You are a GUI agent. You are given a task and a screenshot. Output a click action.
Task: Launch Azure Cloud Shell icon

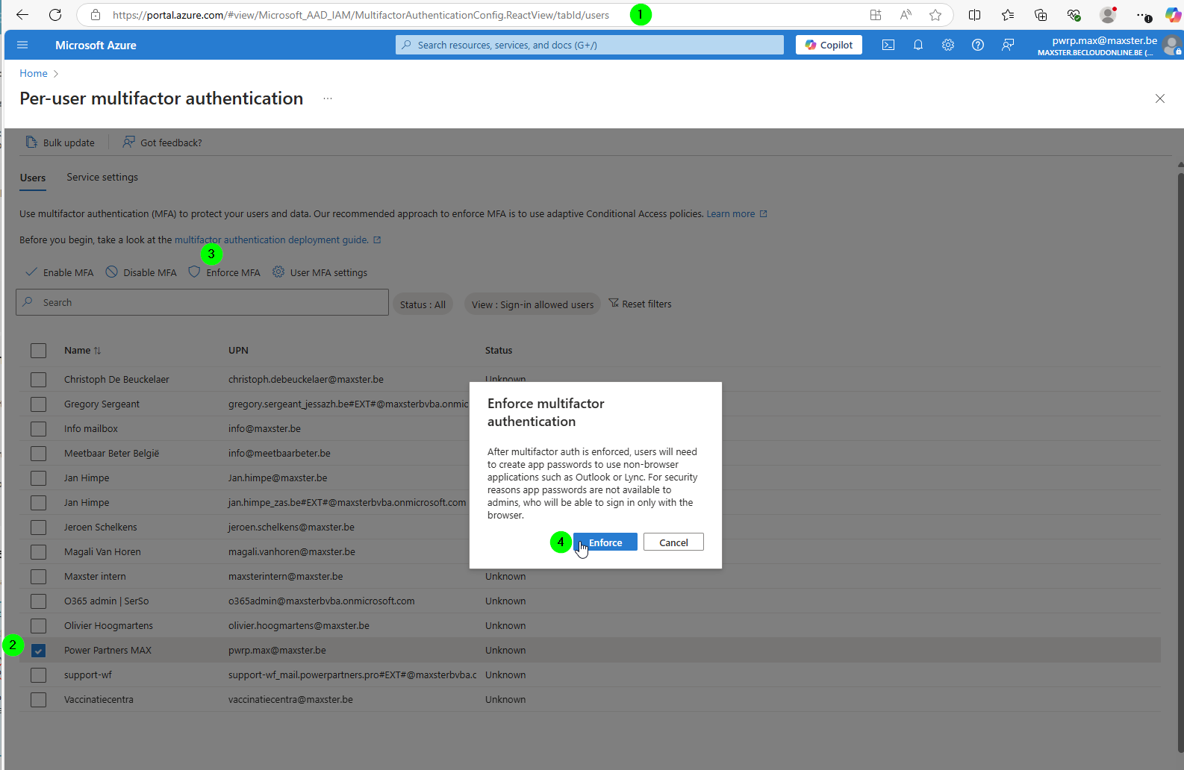pyautogui.click(x=888, y=45)
